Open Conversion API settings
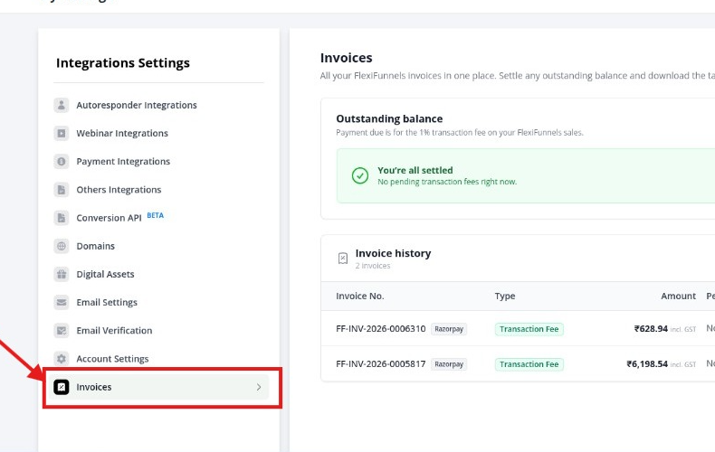Viewport: 715px width, 452px height. [x=109, y=218]
